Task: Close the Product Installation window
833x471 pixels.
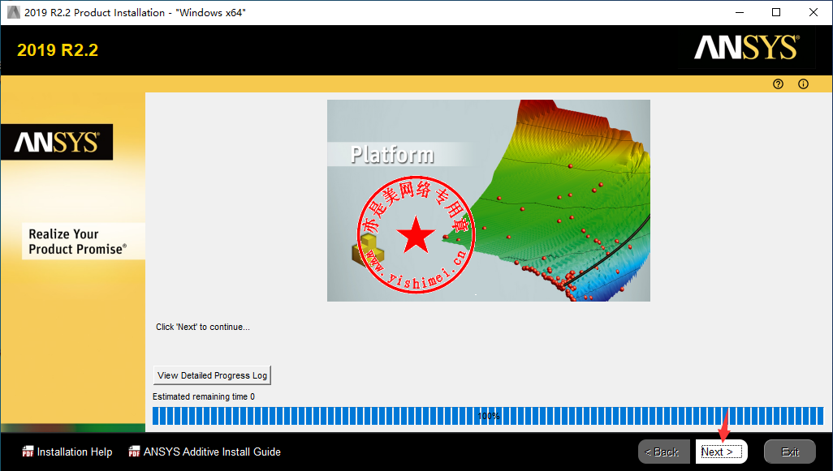Action: pyautogui.click(x=814, y=12)
